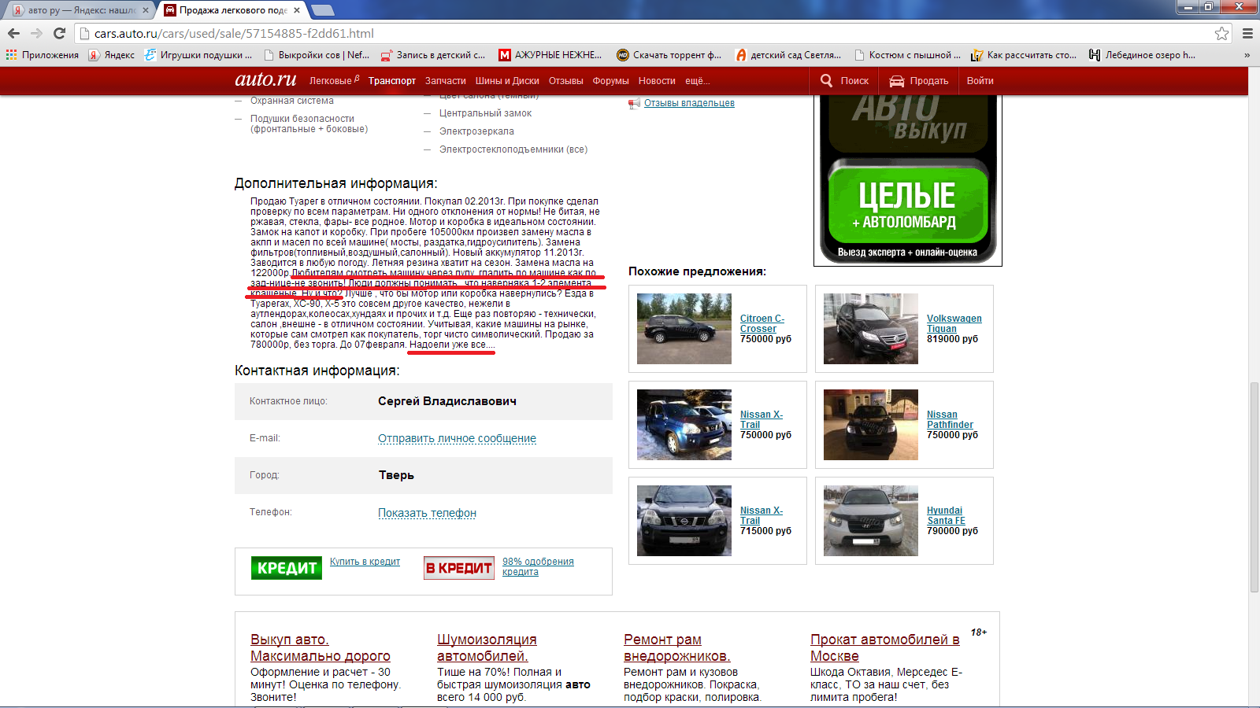
Task: Open the 'Запчасти' menu item
Action: (x=445, y=81)
